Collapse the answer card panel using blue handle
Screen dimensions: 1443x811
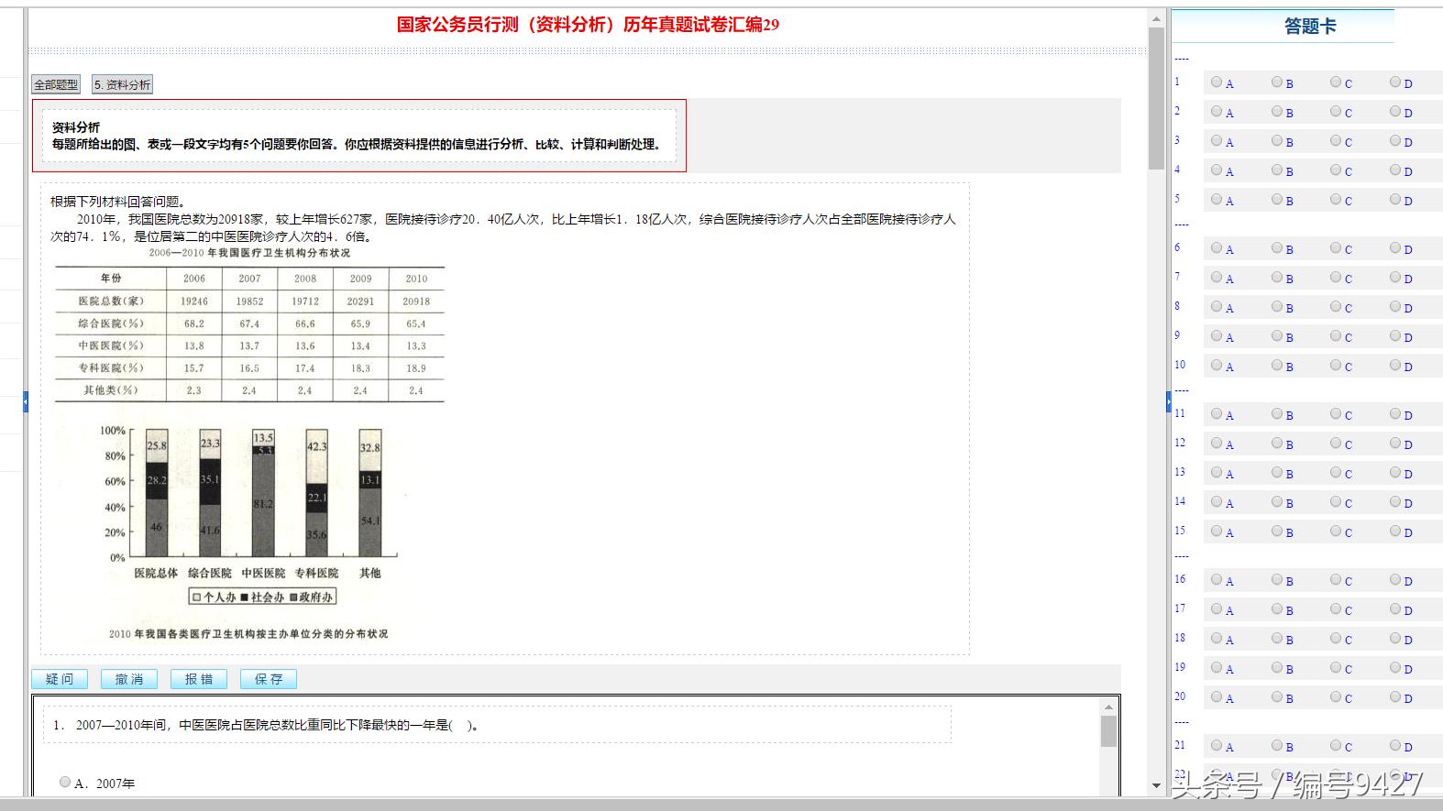coord(1169,401)
